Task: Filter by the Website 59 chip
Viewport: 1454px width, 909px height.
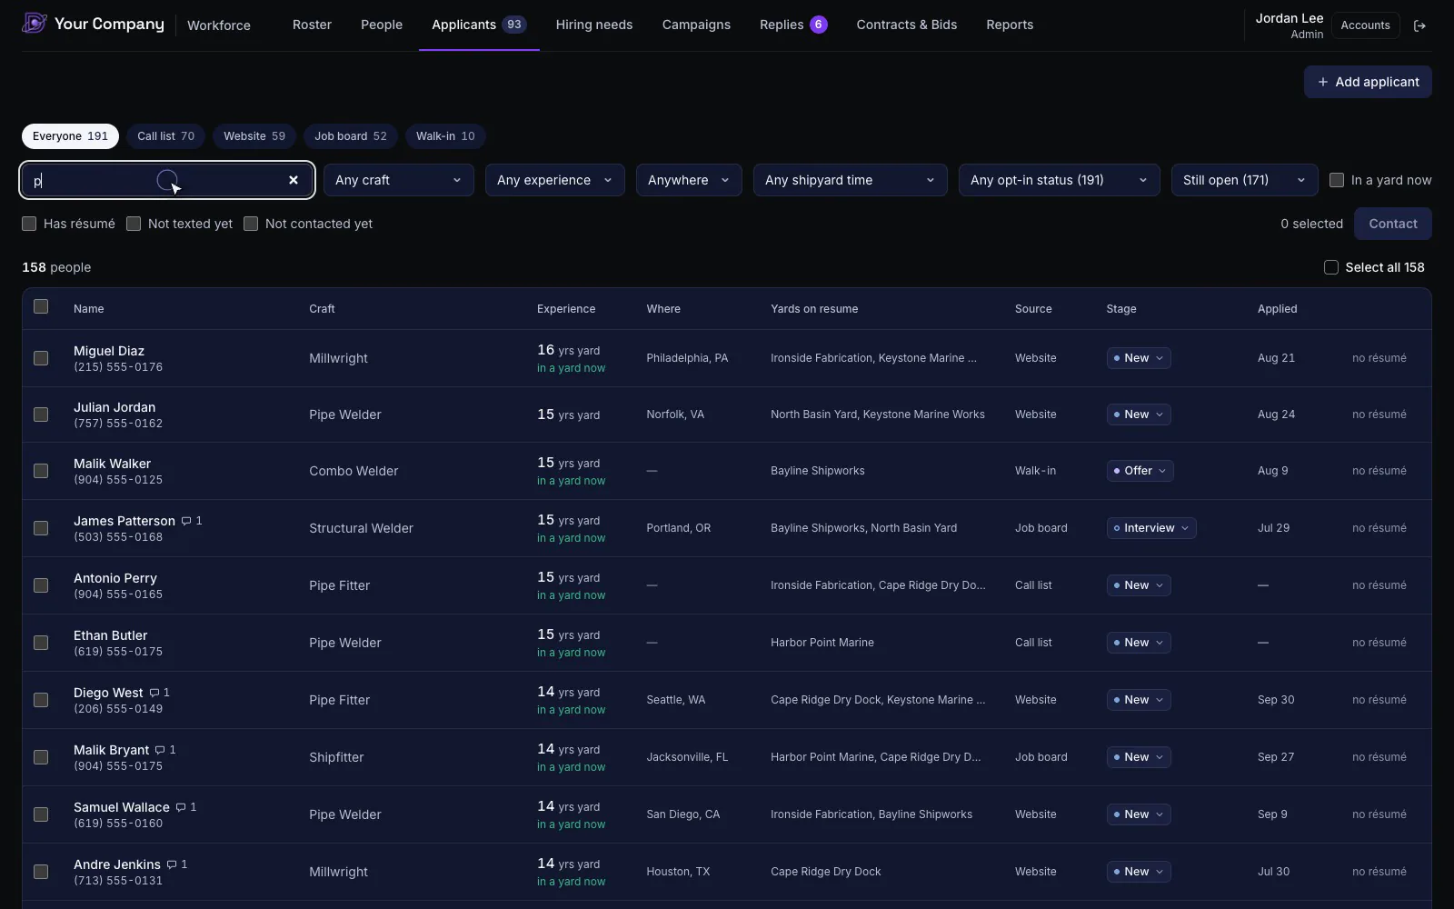Action: click(254, 136)
